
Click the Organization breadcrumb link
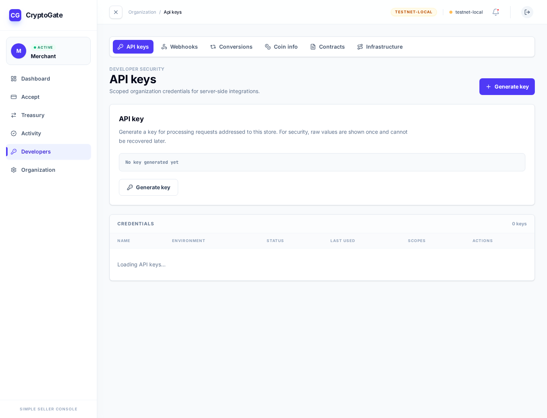(x=142, y=12)
